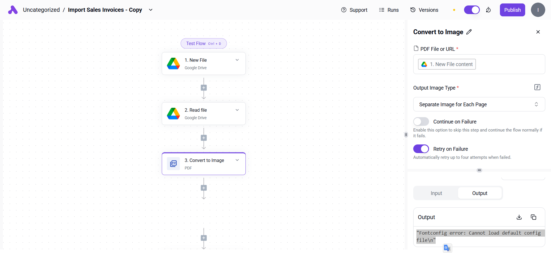Viewport: 551px width, 253px height.
Task: Click the sidebar vertical resize handle
Action: pos(406,135)
